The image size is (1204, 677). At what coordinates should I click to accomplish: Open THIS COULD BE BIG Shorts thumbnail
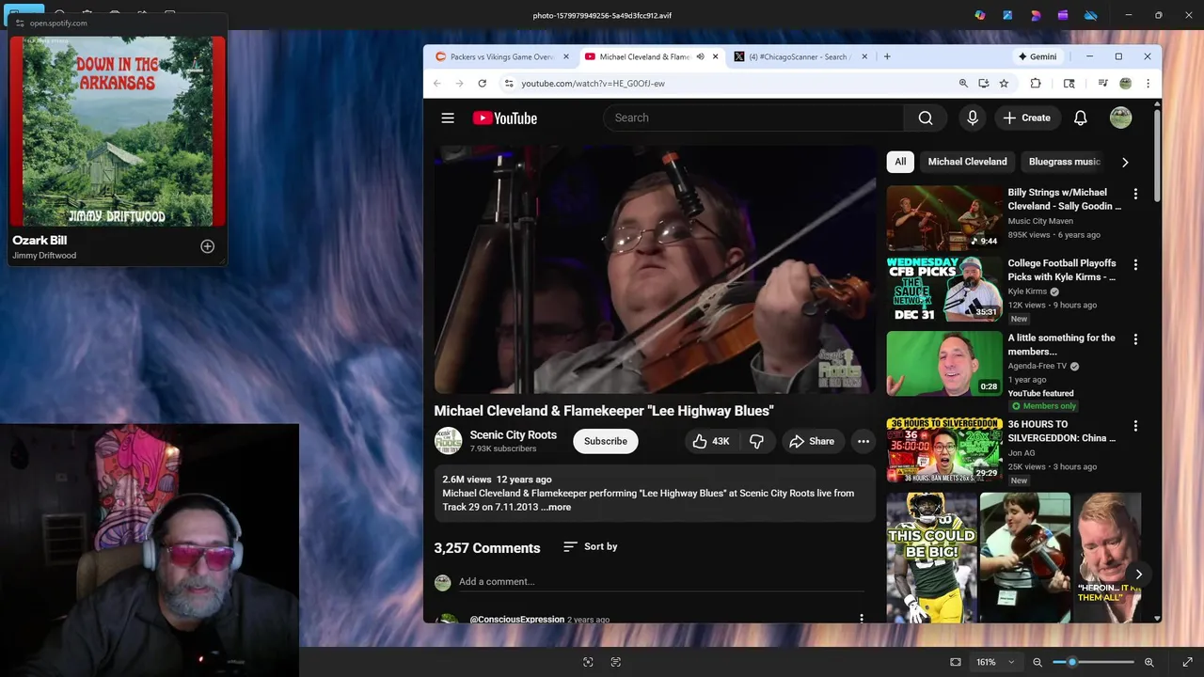pyautogui.click(x=931, y=558)
